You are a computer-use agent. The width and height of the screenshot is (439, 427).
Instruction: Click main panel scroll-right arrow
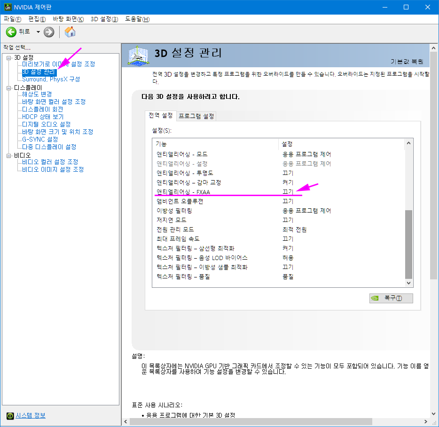pos(425,421)
